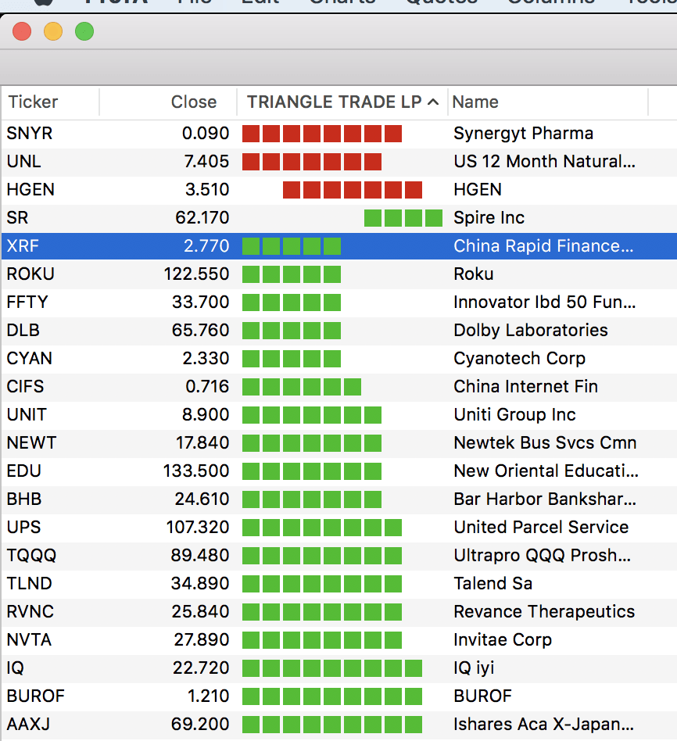Select the IQ ticker cell
The image size is (677, 741).
click(15, 668)
